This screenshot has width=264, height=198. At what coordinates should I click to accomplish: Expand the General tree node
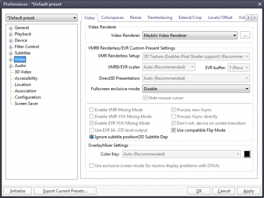[11, 28]
